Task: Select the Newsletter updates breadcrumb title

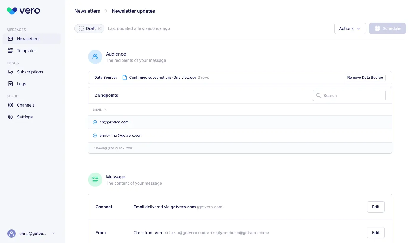Action: coord(133,11)
